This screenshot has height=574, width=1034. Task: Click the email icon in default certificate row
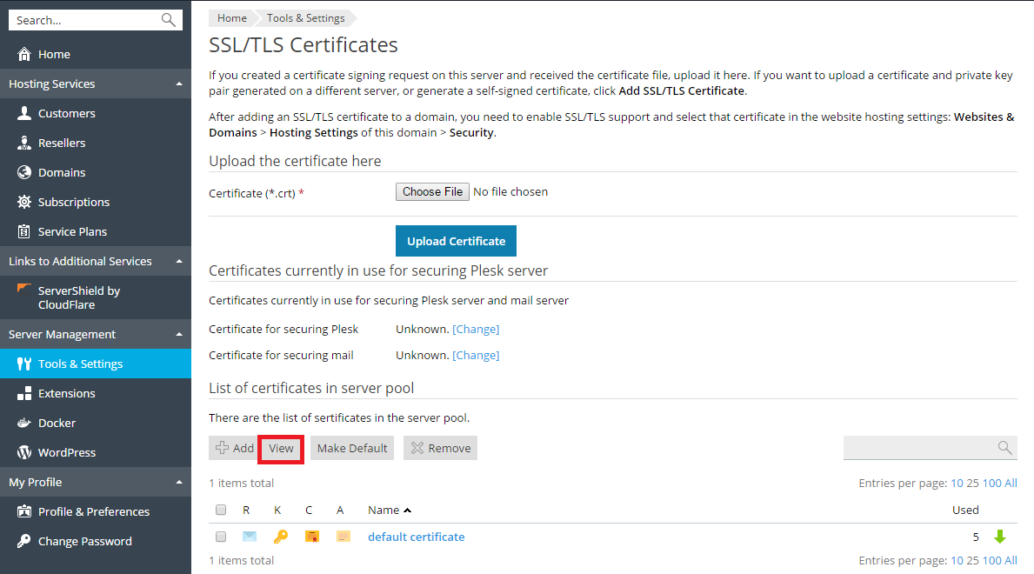(x=250, y=537)
